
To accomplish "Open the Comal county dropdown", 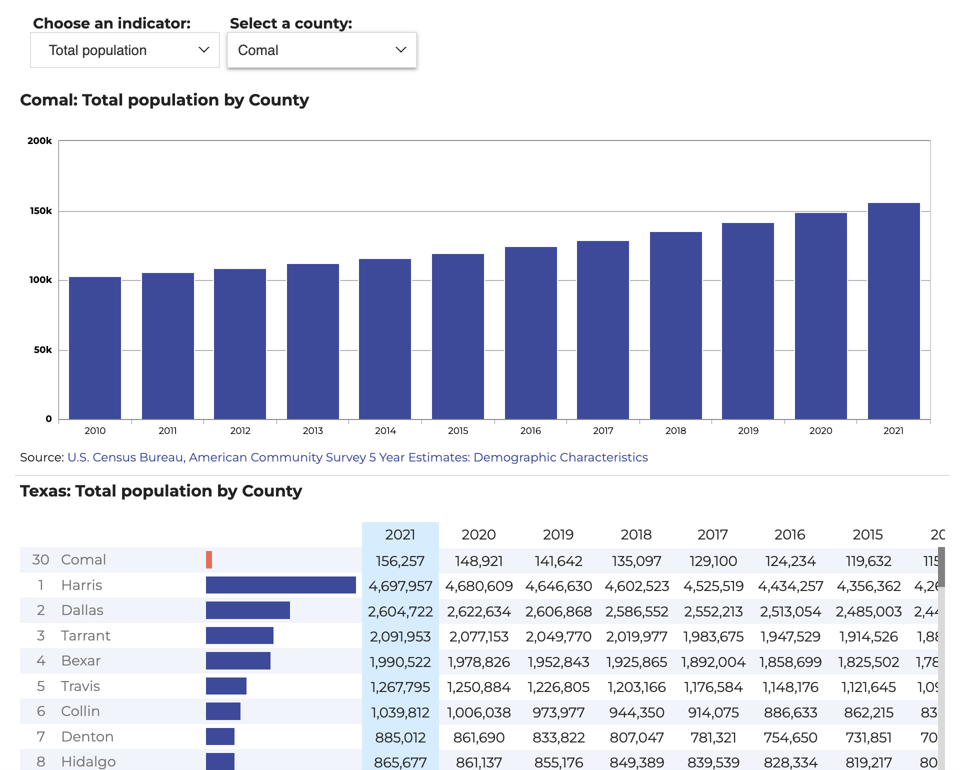I will 321,50.
